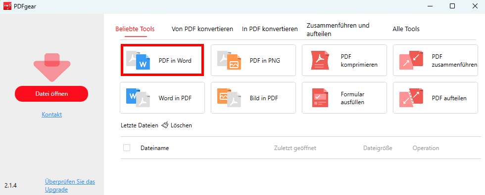This screenshot has width=485, height=195.
Task: Click Überprüfen Sie das Upgrade link
Action: click(x=70, y=186)
